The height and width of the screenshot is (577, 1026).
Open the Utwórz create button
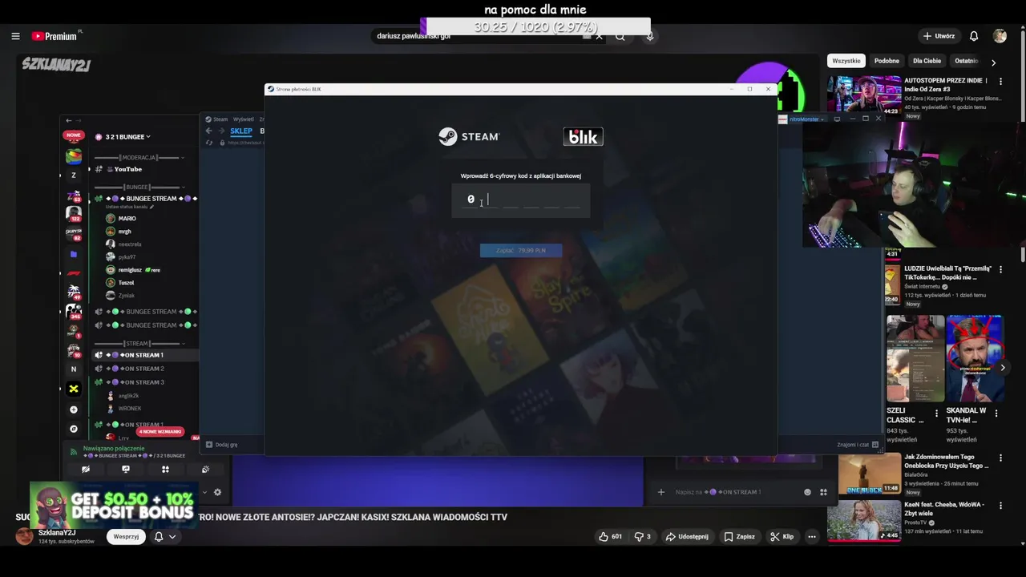tap(939, 36)
